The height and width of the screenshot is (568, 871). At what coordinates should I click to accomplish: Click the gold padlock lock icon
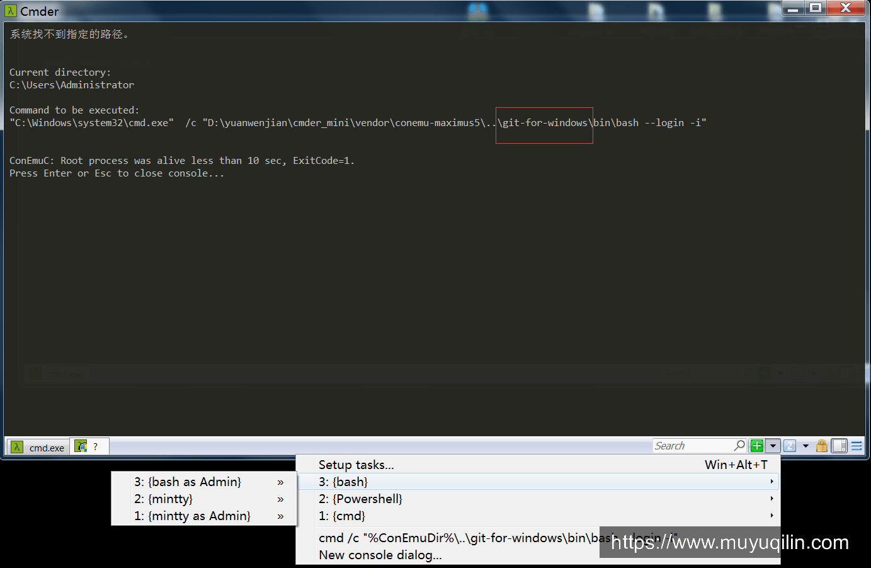pos(822,446)
